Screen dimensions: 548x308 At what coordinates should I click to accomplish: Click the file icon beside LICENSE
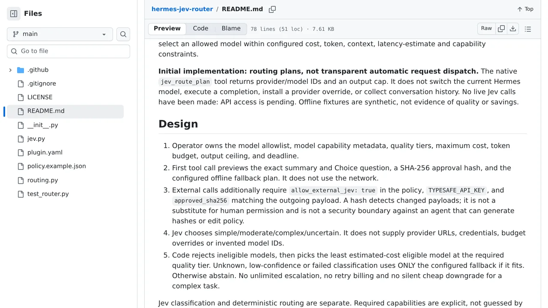pyautogui.click(x=21, y=98)
